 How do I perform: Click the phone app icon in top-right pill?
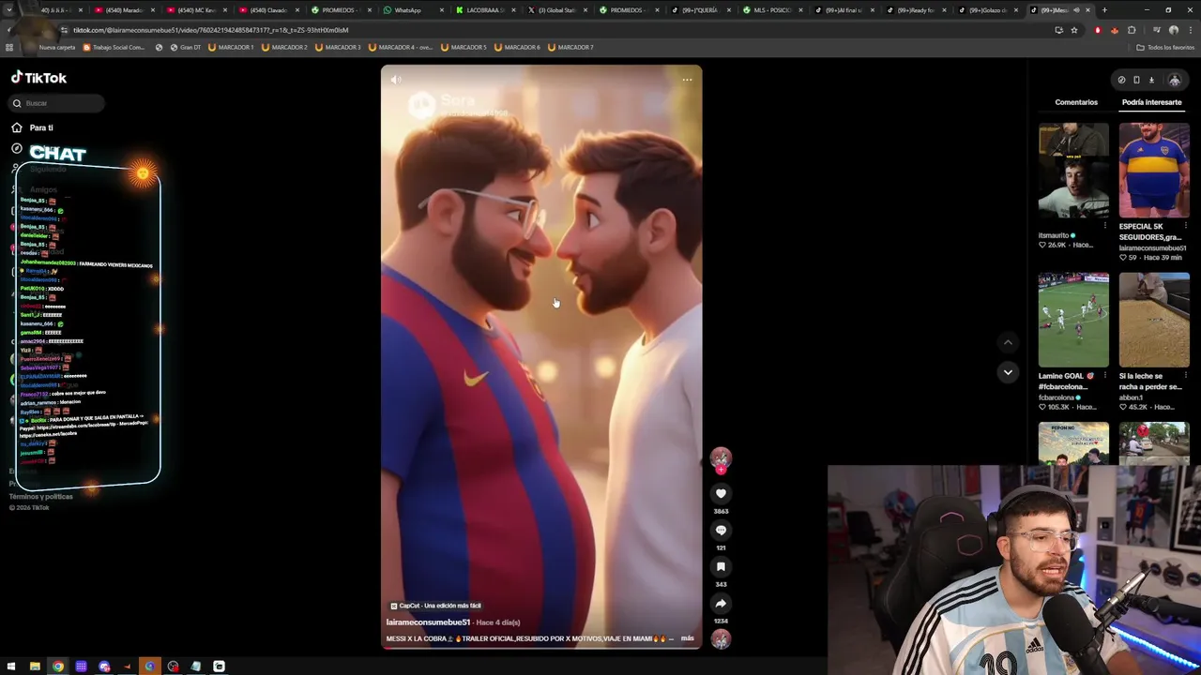pyautogui.click(x=1136, y=81)
